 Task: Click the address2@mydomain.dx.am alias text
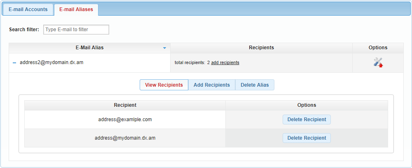[52, 62]
